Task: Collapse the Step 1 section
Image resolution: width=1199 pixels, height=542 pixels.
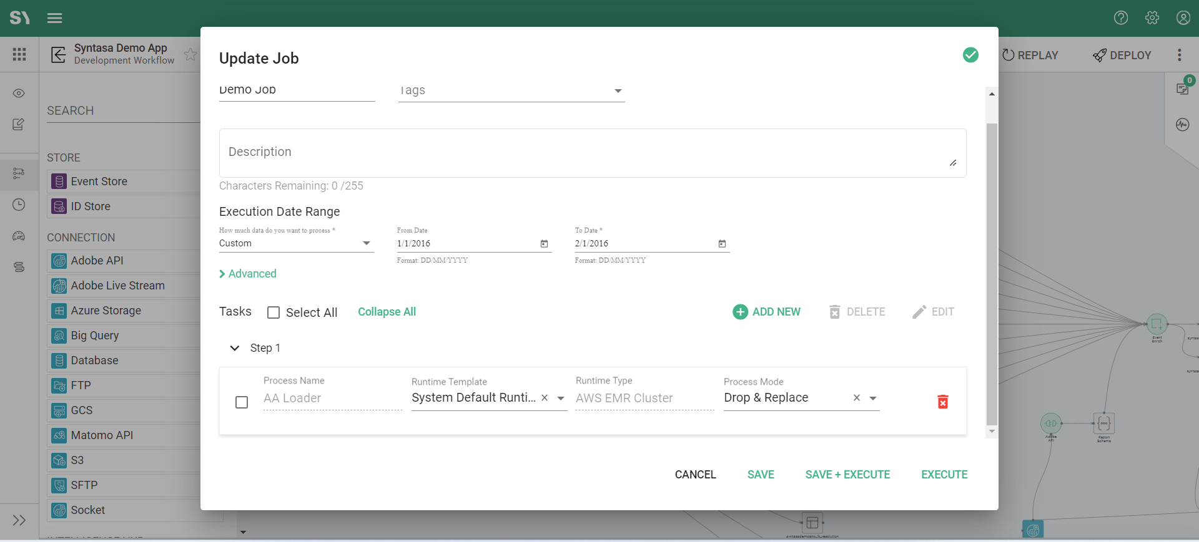Action: tap(235, 348)
